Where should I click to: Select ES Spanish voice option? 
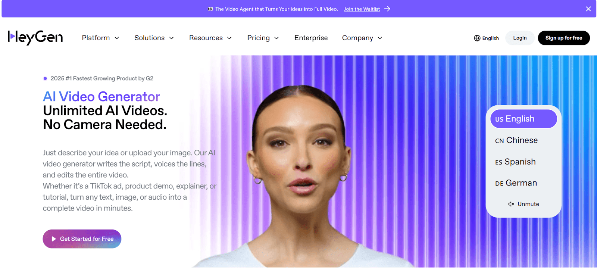tap(515, 162)
